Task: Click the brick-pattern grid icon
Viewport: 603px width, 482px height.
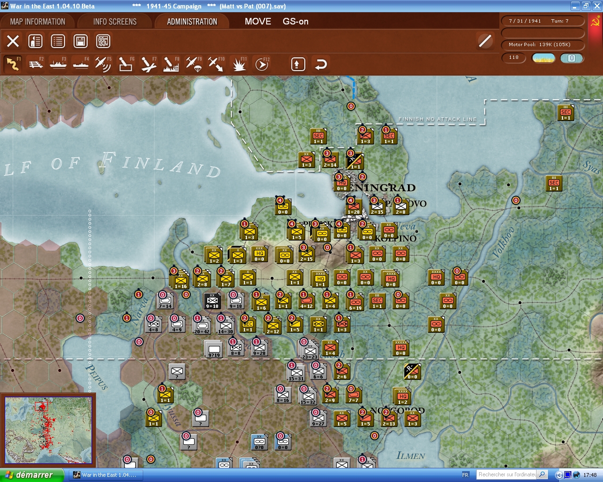Action: [103, 41]
